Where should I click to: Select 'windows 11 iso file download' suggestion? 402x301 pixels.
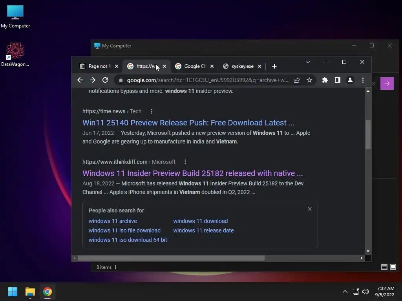(x=124, y=230)
